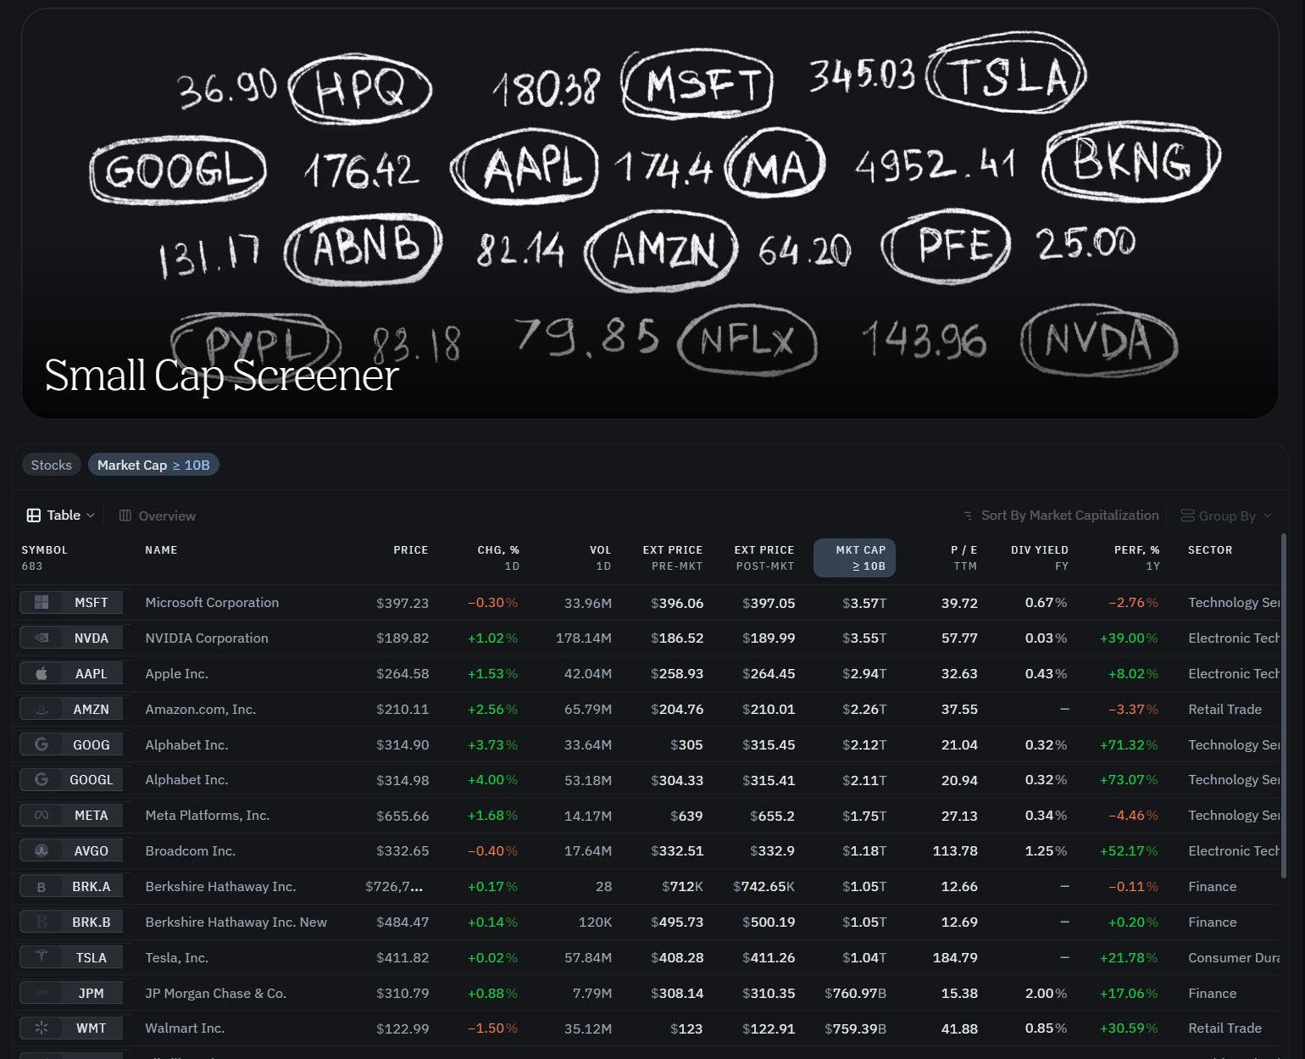Click the Microsoft logo icon beside MSFT
The width and height of the screenshot is (1305, 1059).
point(42,602)
